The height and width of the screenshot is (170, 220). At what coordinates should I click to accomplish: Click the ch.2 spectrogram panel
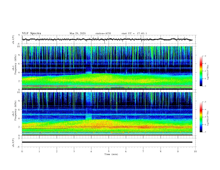pos(107,114)
